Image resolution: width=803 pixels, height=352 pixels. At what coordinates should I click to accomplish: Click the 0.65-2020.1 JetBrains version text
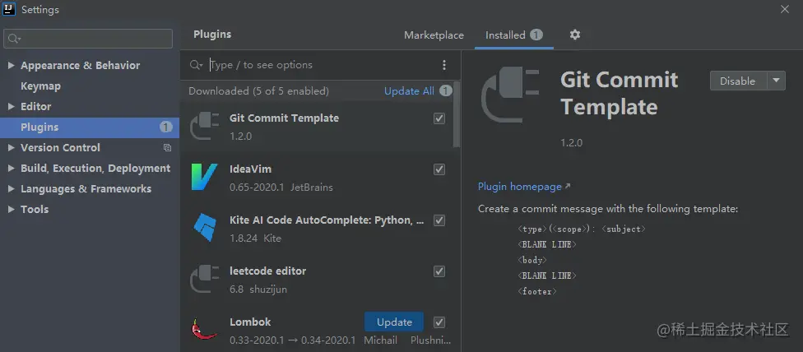(x=281, y=188)
